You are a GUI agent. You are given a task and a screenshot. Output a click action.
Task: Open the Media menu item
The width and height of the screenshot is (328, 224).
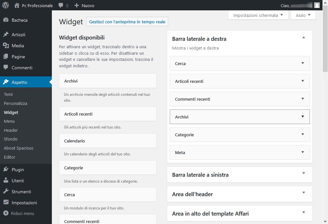[x=18, y=46]
